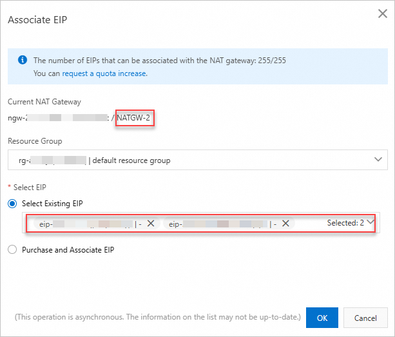
Task: Click the Resource Group label
Action: click(x=35, y=141)
